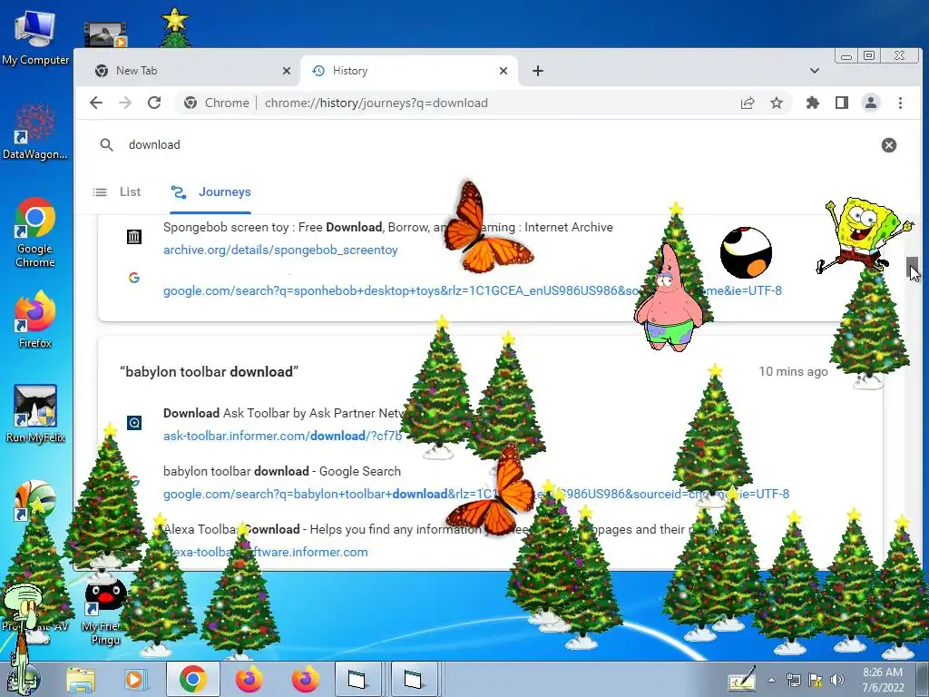
Task: Expand the tab search chevron
Action: [x=815, y=71]
